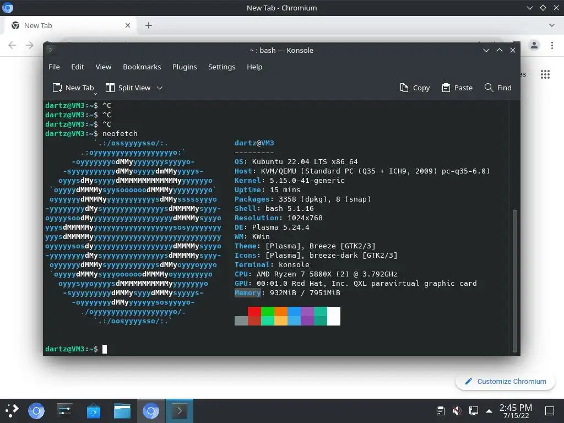This screenshot has height=423, width=564.
Task: Open the Dolphin file manager from taskbar
Action: (122, 411)
